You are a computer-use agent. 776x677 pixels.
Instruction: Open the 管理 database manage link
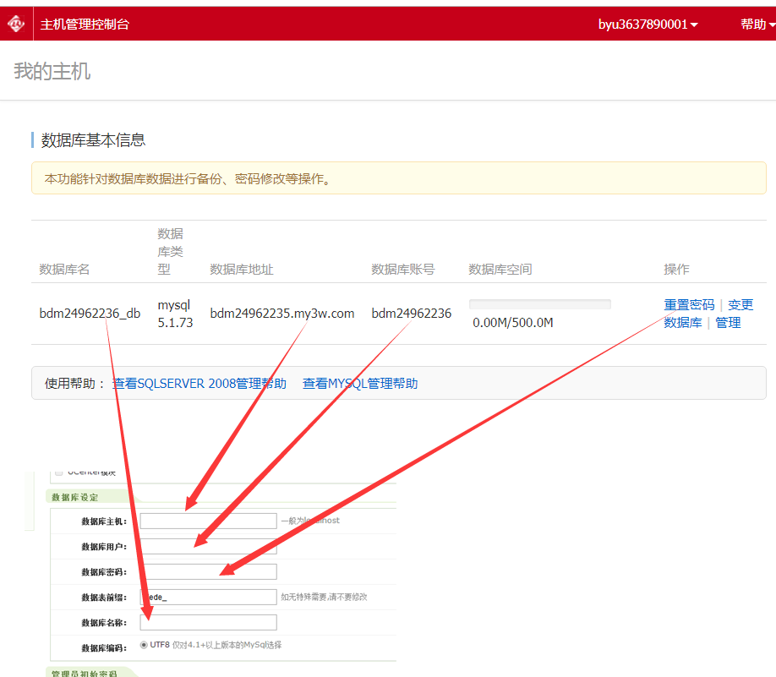pyautogui.click(x=728, y=323)
